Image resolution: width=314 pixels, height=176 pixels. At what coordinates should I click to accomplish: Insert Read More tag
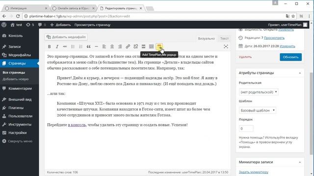[x=143, y=46]
